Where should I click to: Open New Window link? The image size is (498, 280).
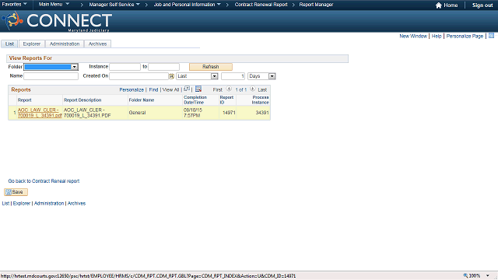(413, 37)
